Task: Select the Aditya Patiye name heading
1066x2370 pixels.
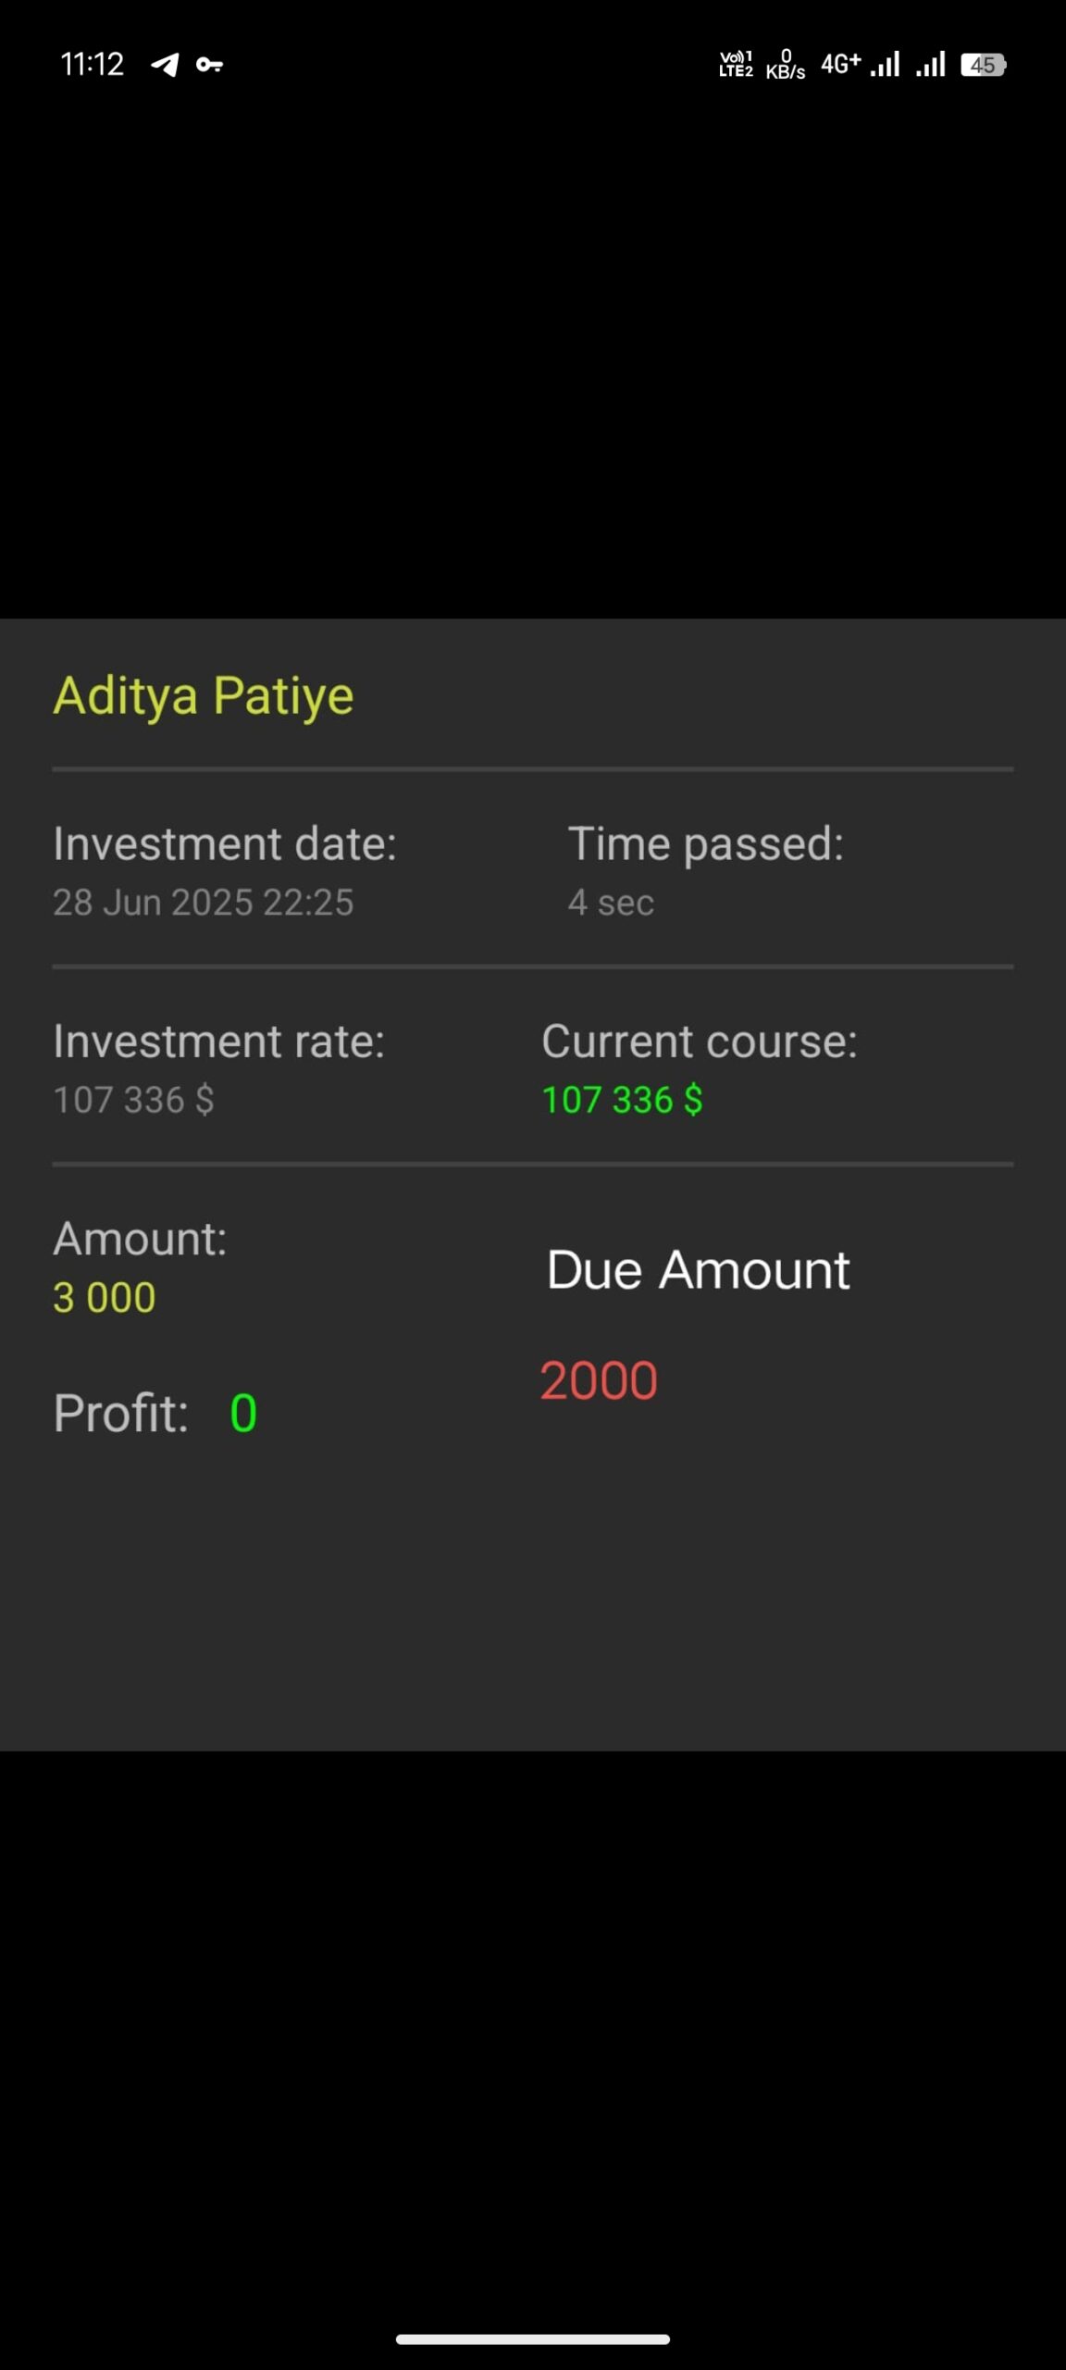Action: click(x=204, y=695)
